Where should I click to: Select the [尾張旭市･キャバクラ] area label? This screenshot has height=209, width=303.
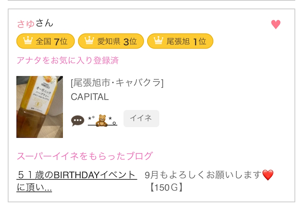point(117,83)
